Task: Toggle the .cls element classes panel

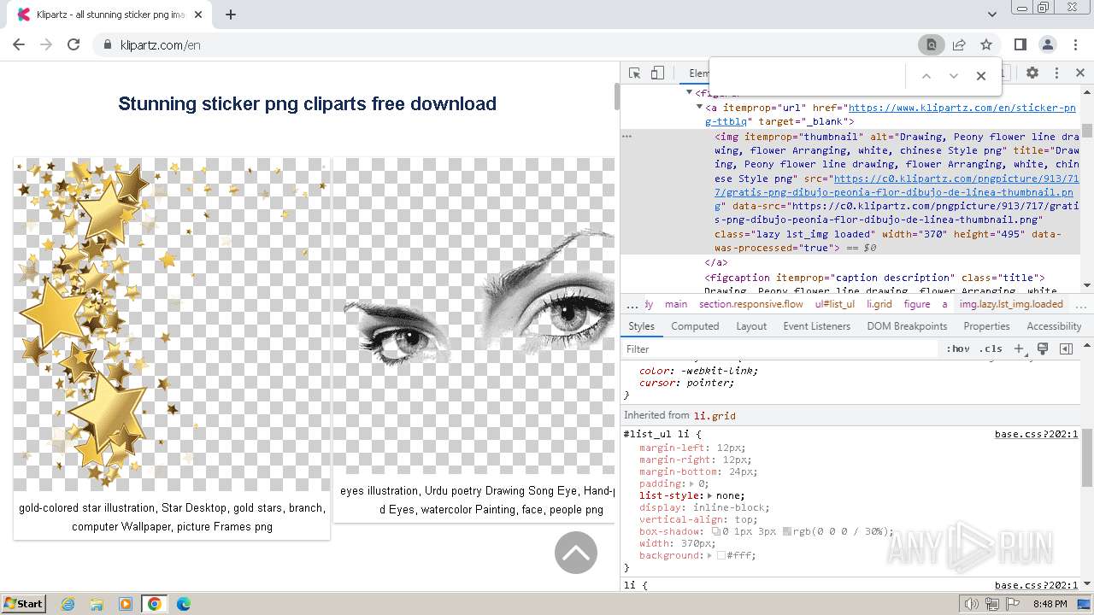Action: click(x=991, y=348)
